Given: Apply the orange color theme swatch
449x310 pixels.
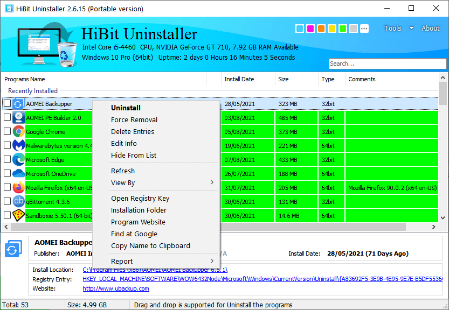Looking at the screenshot, I should click(x=321, y=29).
